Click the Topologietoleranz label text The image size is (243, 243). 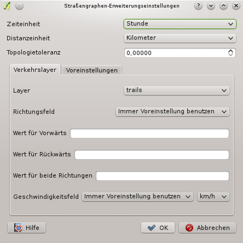(x=33, y=52)
